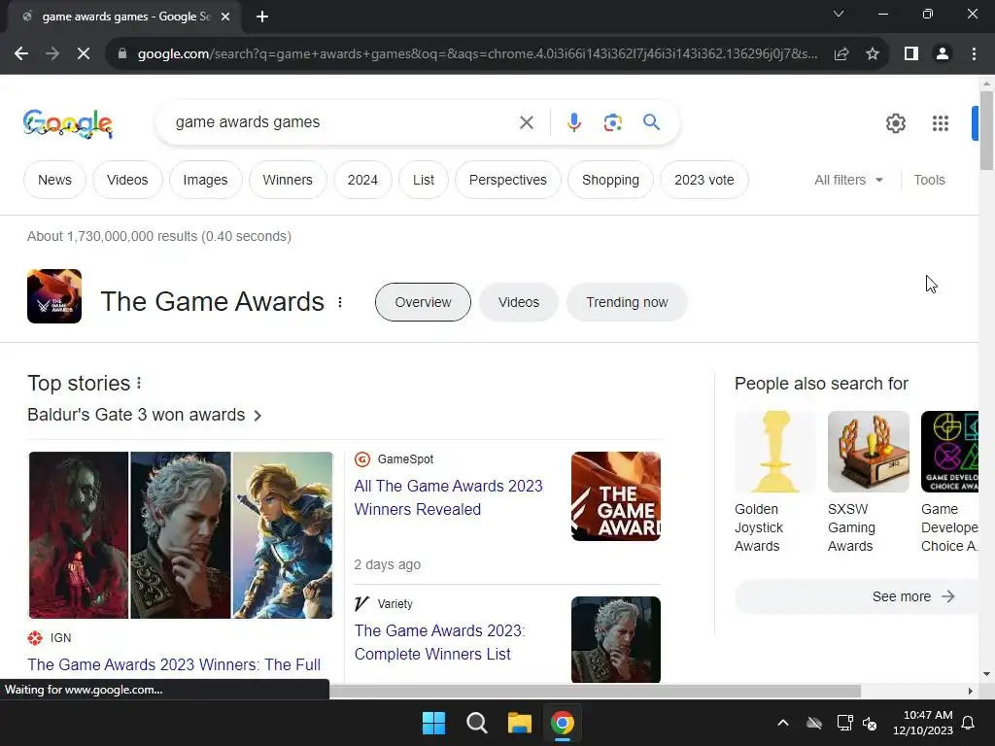The width and height of the screenshot is (995, 746).
Task: Open File Explorer from taskbar
Action: coord(519,723)
